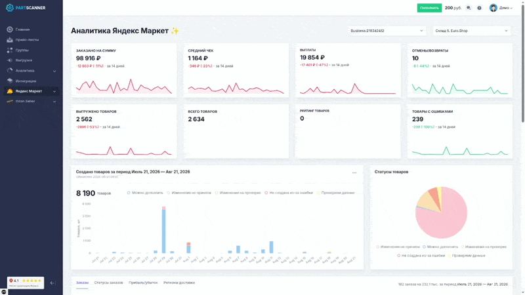The height and width of the screenshot is (295, 525).
Task: Click the 19 854 ₽ payouts value
Action: (312, 58)
